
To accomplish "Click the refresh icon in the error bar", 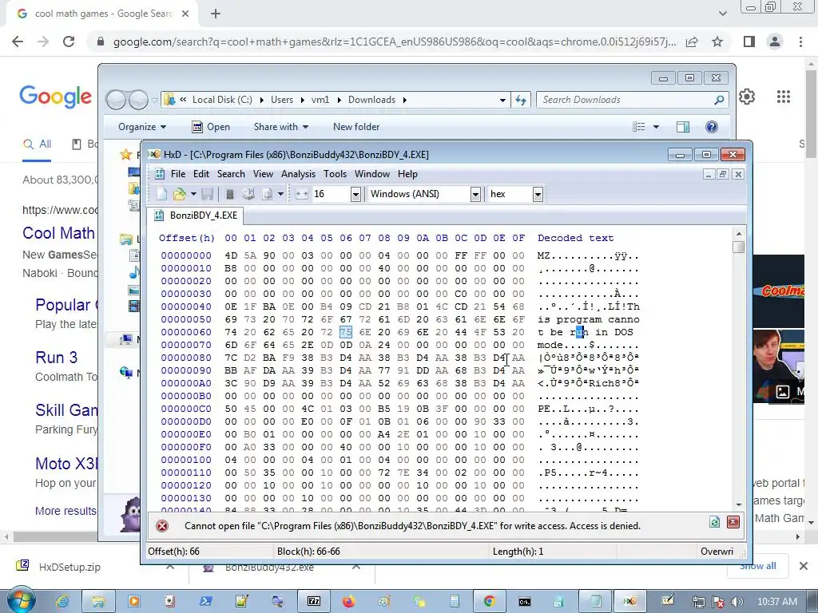I will tap(714, 522).
